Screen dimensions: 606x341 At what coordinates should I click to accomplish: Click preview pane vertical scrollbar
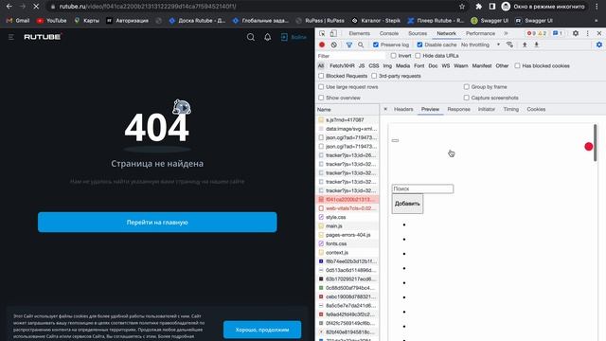click(596, 143)
